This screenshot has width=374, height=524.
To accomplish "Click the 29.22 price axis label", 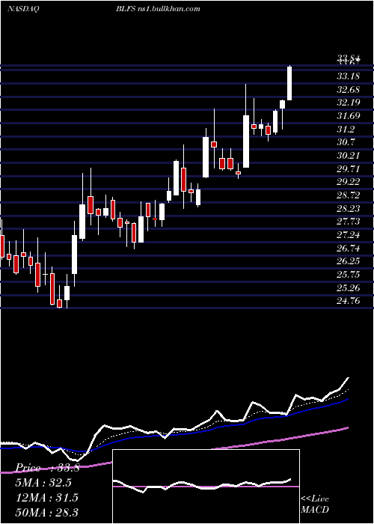I will [349, 182].
